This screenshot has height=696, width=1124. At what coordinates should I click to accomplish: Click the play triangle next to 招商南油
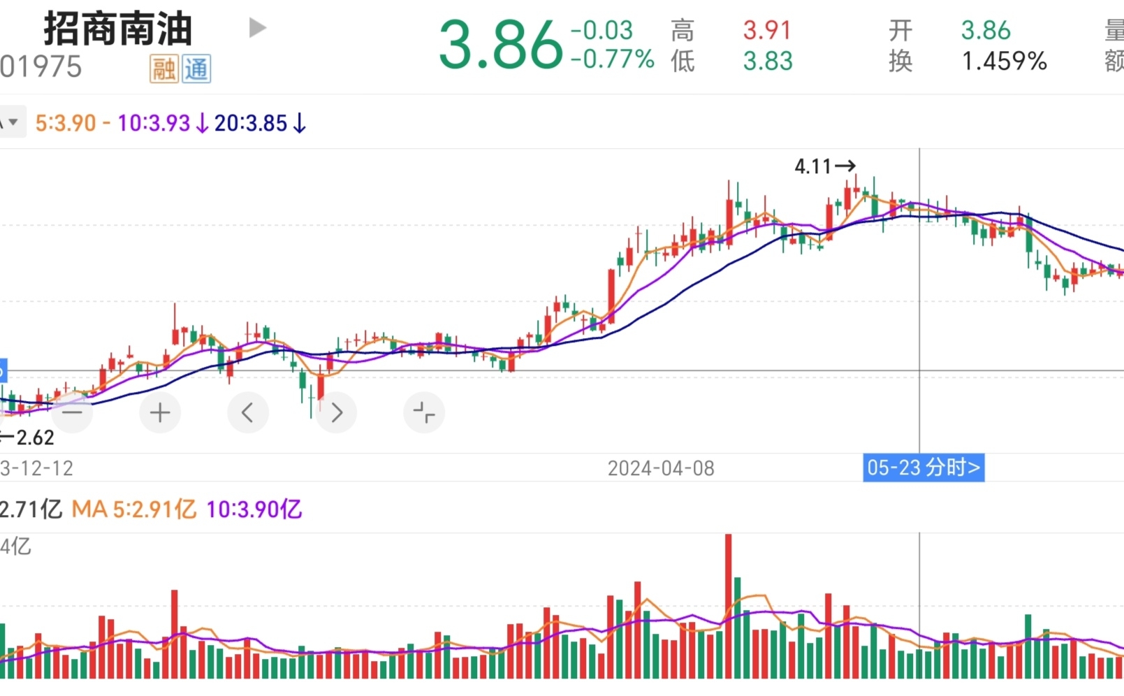click(258, 28)
